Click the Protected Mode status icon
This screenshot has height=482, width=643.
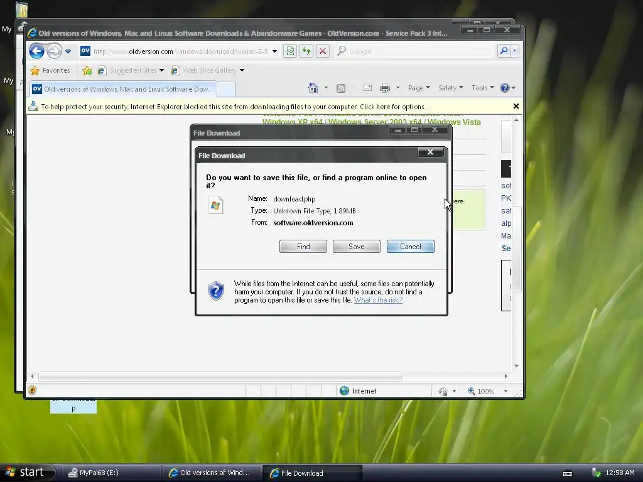click(x=443, y=392)
